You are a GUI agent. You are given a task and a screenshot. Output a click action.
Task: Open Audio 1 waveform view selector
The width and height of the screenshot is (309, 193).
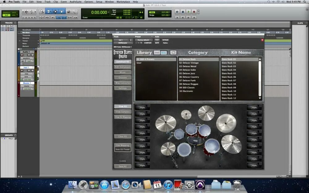click(x=27, y=58)
